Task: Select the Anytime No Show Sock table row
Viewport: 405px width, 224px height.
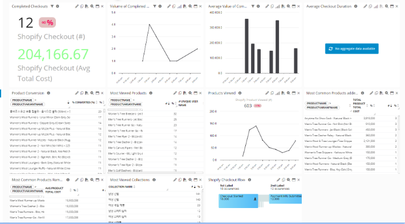Action: click(351, 118)
